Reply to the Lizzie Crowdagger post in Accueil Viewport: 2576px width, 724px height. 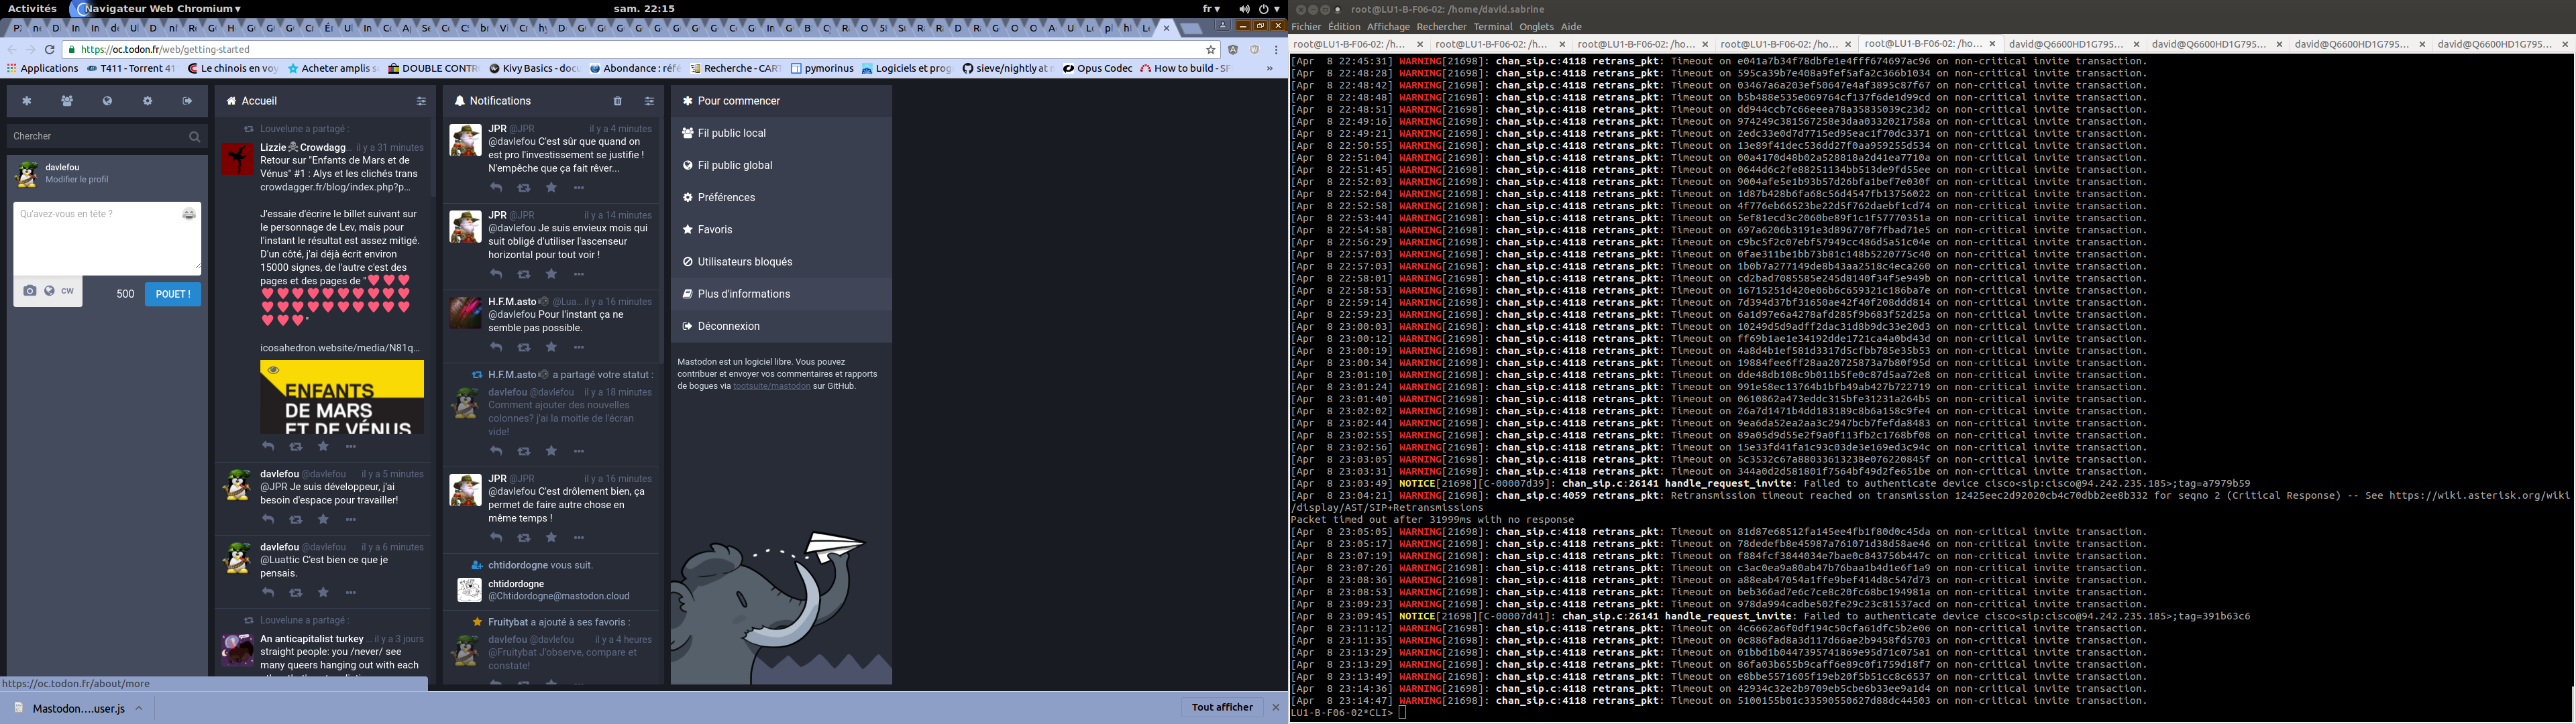point(268,446)
